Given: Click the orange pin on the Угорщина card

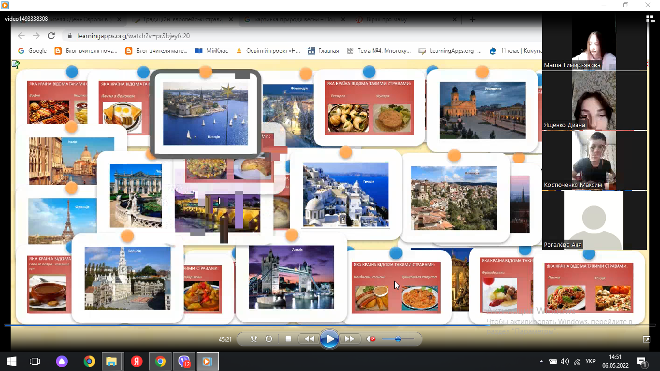Looking at the screenshot, I should point(482,71).
